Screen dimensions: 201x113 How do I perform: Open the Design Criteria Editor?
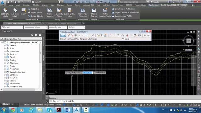(x=70, y=13)
